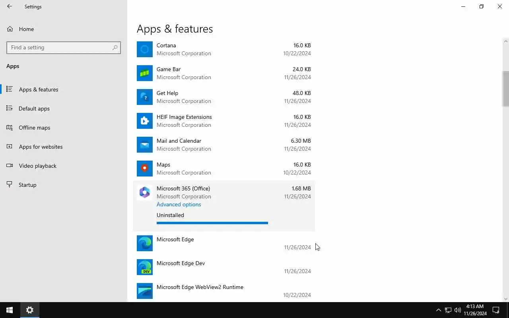Select the Game Bar app name
Screen dimensions: 509x318
tap(169, 69)
